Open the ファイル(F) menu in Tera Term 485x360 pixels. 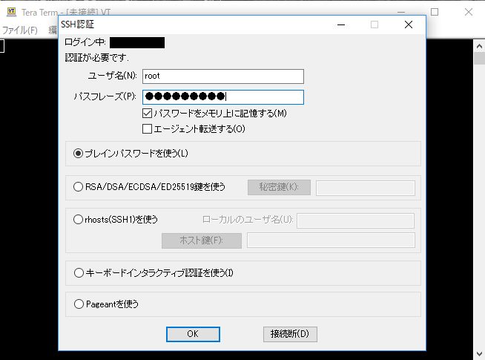[20, 30]
